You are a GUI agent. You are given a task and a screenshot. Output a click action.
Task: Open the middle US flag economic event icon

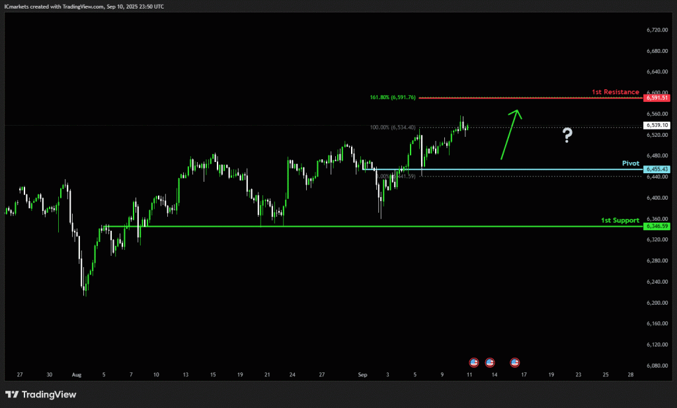[x=490, y=362]
